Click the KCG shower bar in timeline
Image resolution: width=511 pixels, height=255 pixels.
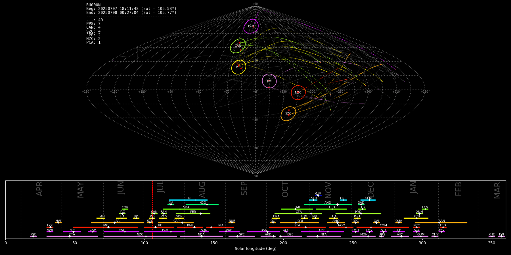(x=202, y=205)
